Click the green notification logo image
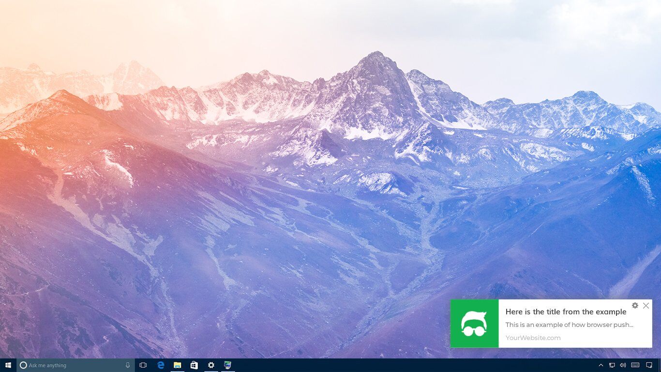661x372 pixels. pyautogui.click(x=474, y=324)
